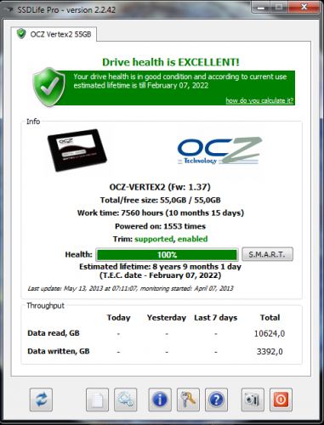The width and height of the screenshot is (324, 425).
Task: Open settings with the gears icon
Action: [x=126, y=399]
